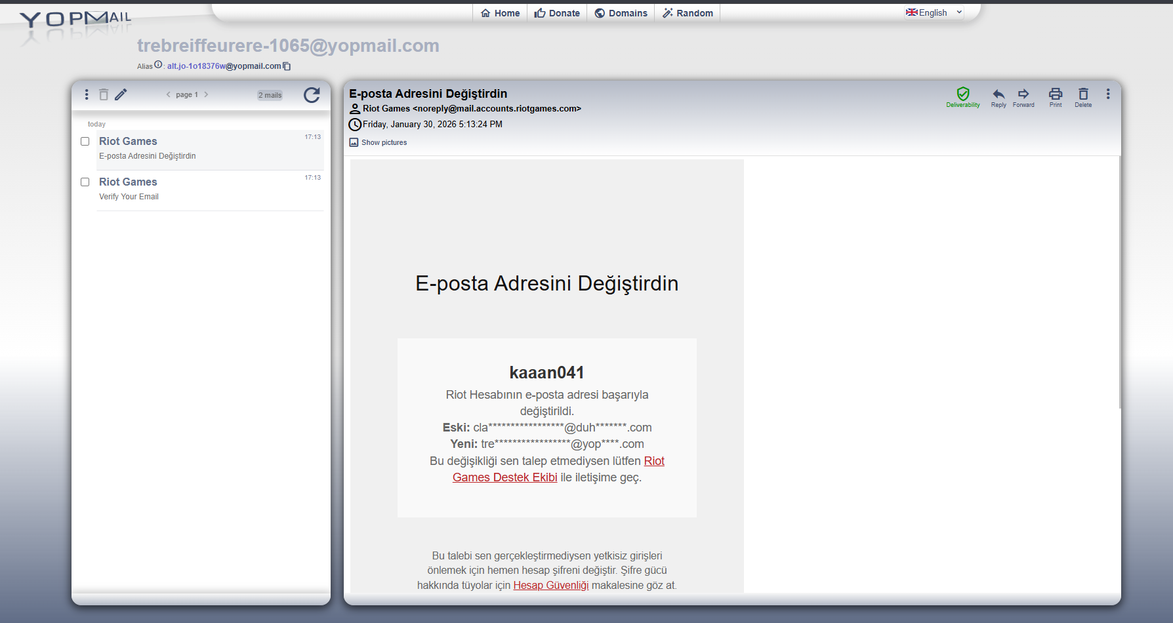1173x623 pixels.
Task: Click the pencil compose mail icon
Action: click(x=121, y=94)
